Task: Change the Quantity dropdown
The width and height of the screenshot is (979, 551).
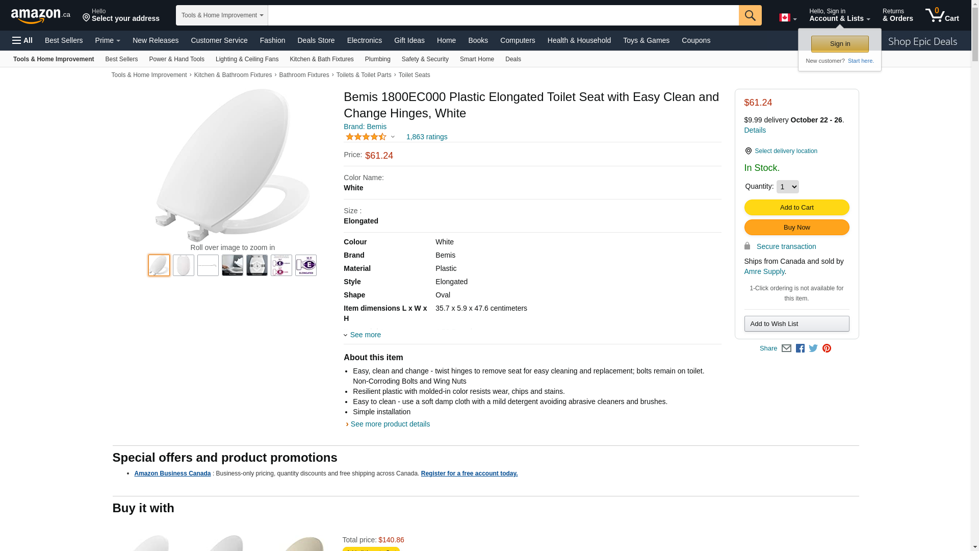Action: click(x=787, y=187)
